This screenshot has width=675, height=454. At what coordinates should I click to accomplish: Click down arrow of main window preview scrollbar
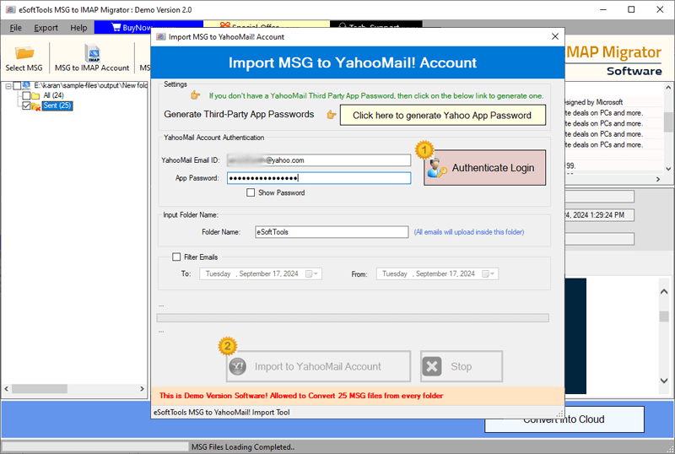(x=664, y=381)
